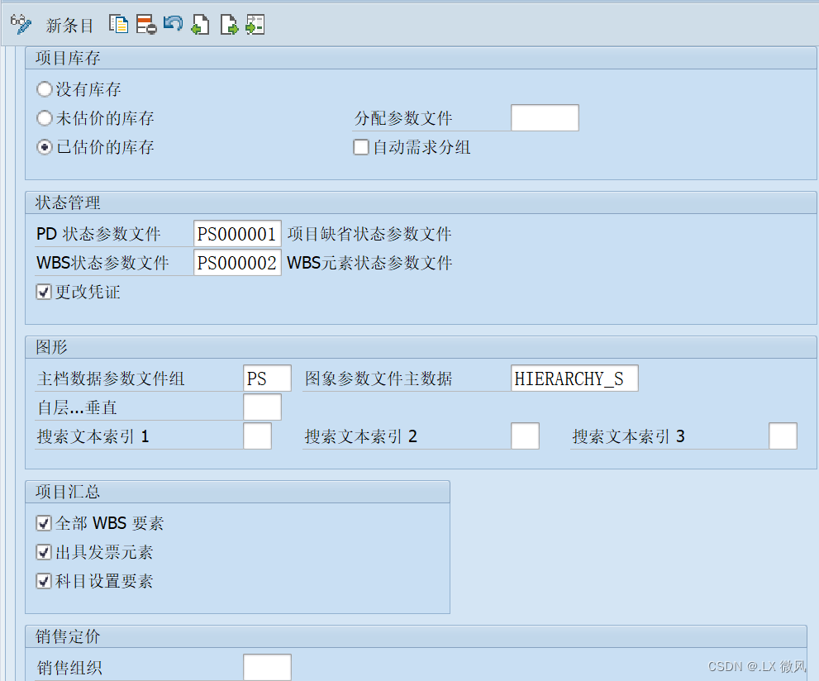Viewport: 819px width, 681px height.
Task: Click the Copy As toolbar icon
Action: (x=119, y=24)
